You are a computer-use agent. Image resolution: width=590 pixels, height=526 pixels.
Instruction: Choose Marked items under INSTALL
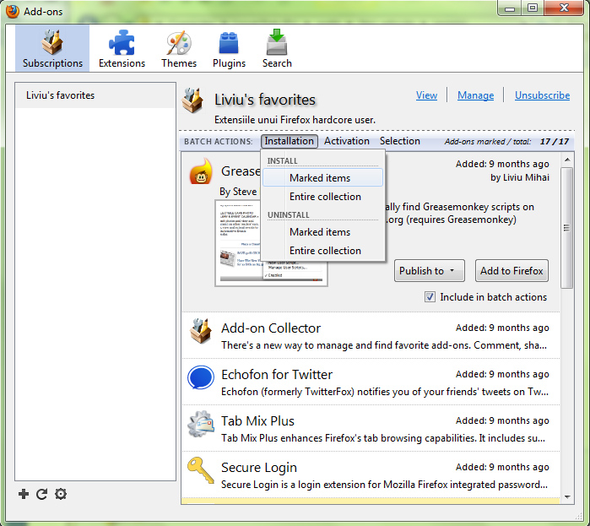[x=322, y=177]
